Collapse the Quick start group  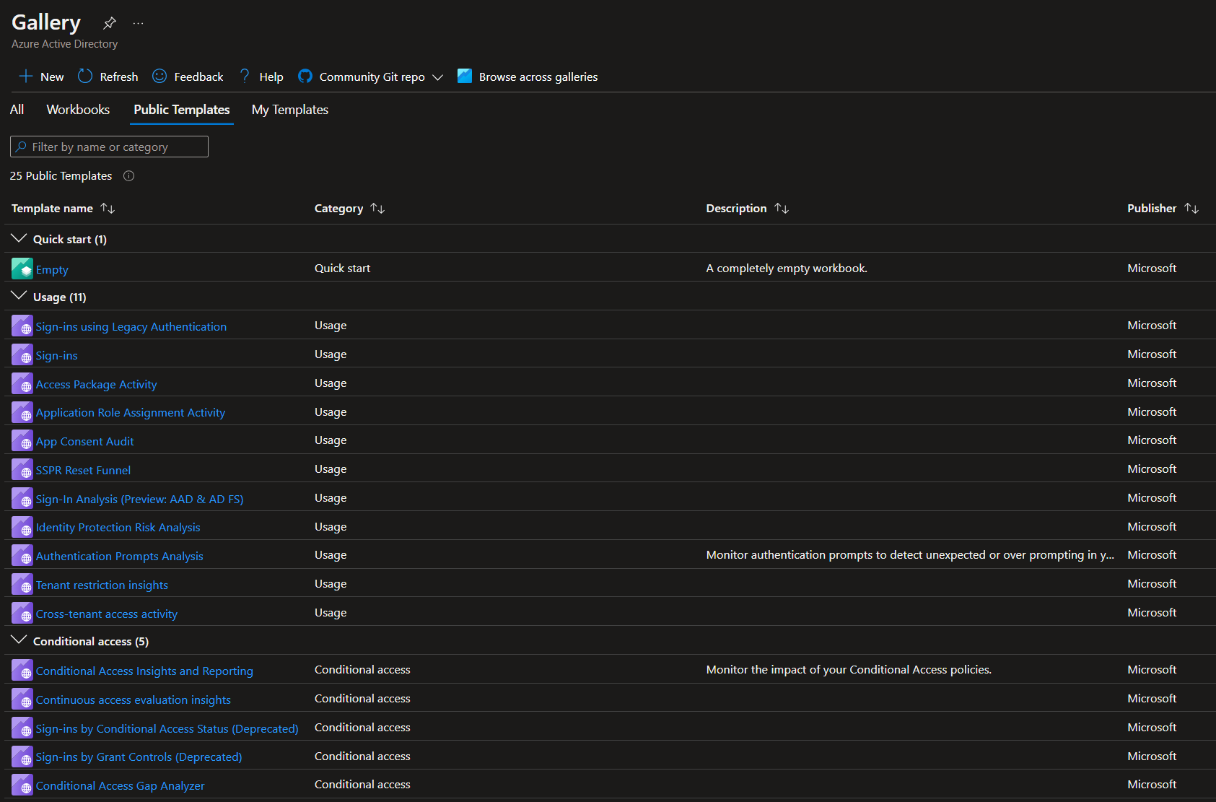[x=19, y=239]
